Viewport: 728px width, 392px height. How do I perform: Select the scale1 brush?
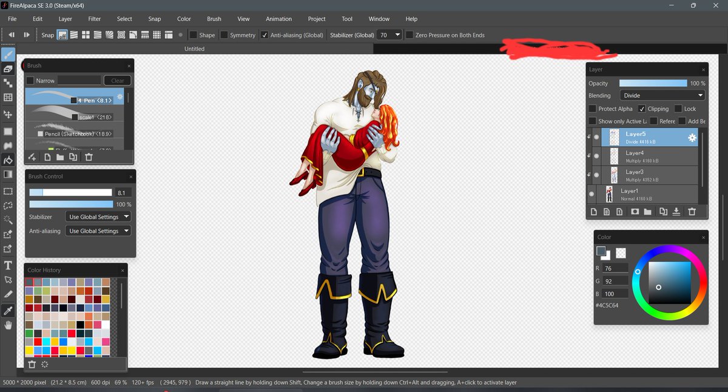coord(75,113)
